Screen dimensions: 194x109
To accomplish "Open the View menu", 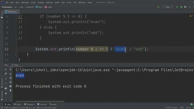I will pyautogui.click(x=18, y=2).
